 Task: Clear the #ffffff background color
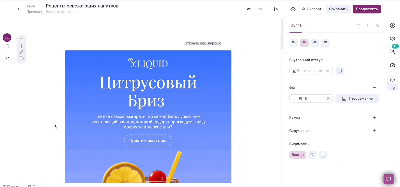pos(328,98)
